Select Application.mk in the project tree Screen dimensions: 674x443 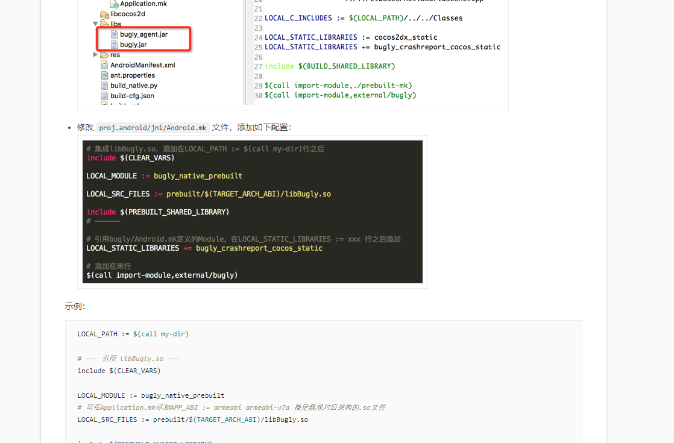coord(143,4)
